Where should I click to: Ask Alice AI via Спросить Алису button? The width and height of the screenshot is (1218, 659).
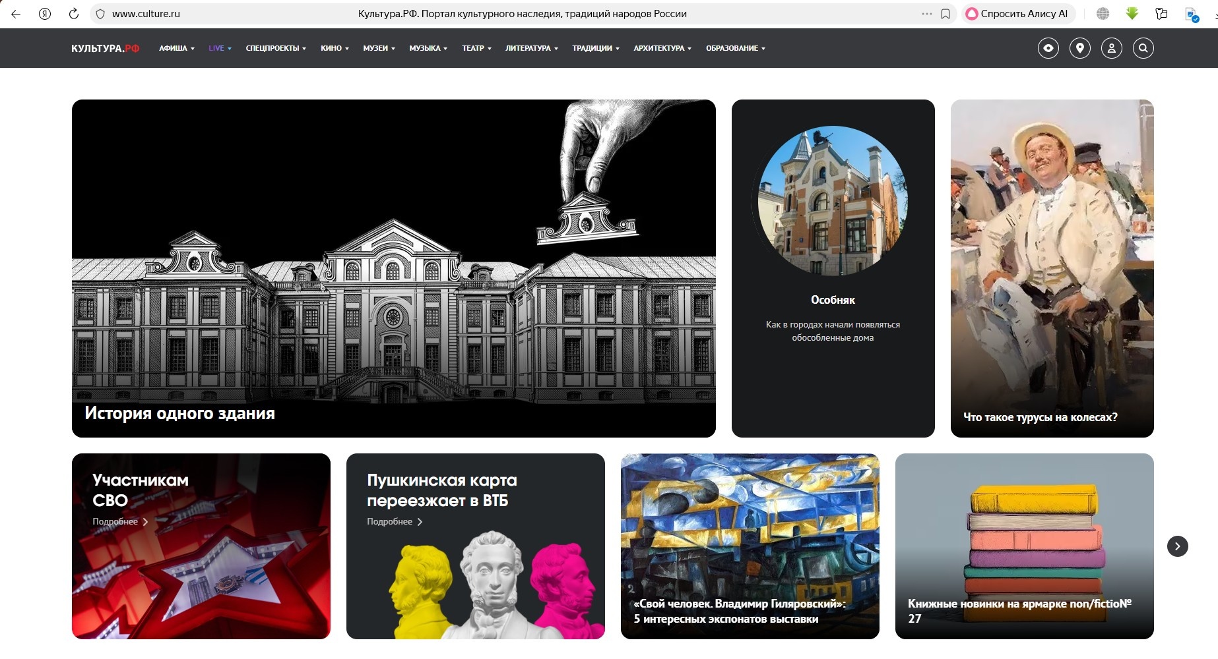(x=1018, y=14)
